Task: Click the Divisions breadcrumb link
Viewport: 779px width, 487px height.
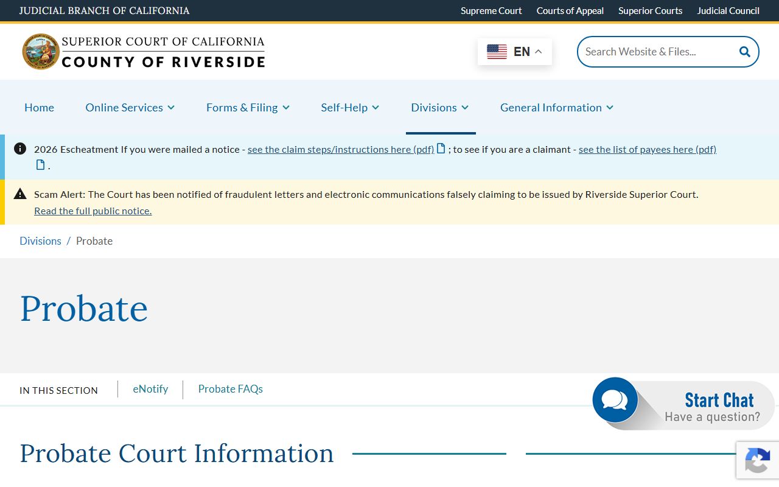Action: 40,241
